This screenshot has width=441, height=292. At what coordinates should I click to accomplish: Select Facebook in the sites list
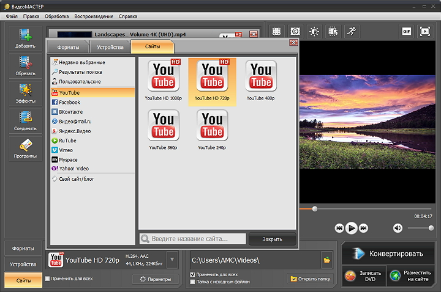click(93, 103)
